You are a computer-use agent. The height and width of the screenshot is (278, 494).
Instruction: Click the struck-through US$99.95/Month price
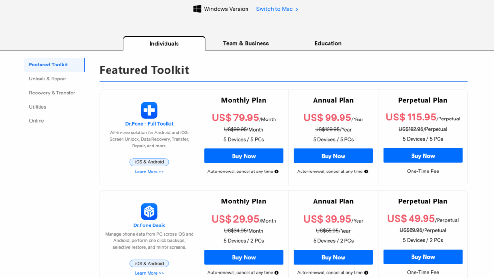pos(244,129)
